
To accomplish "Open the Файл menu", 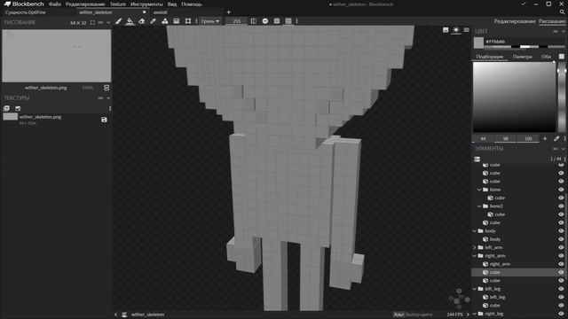I will click(55, 4).
